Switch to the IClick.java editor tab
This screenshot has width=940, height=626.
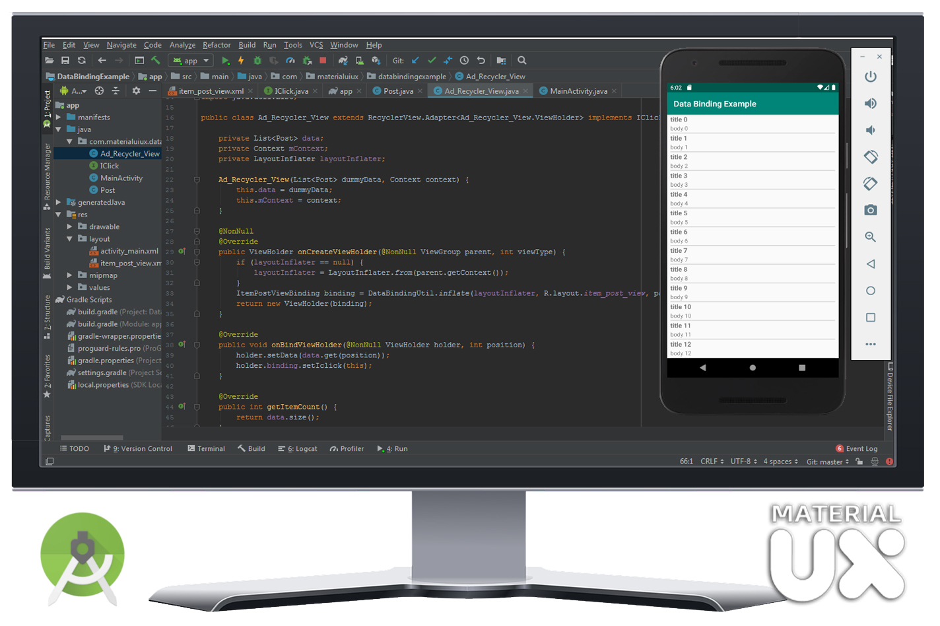(291, 91)
